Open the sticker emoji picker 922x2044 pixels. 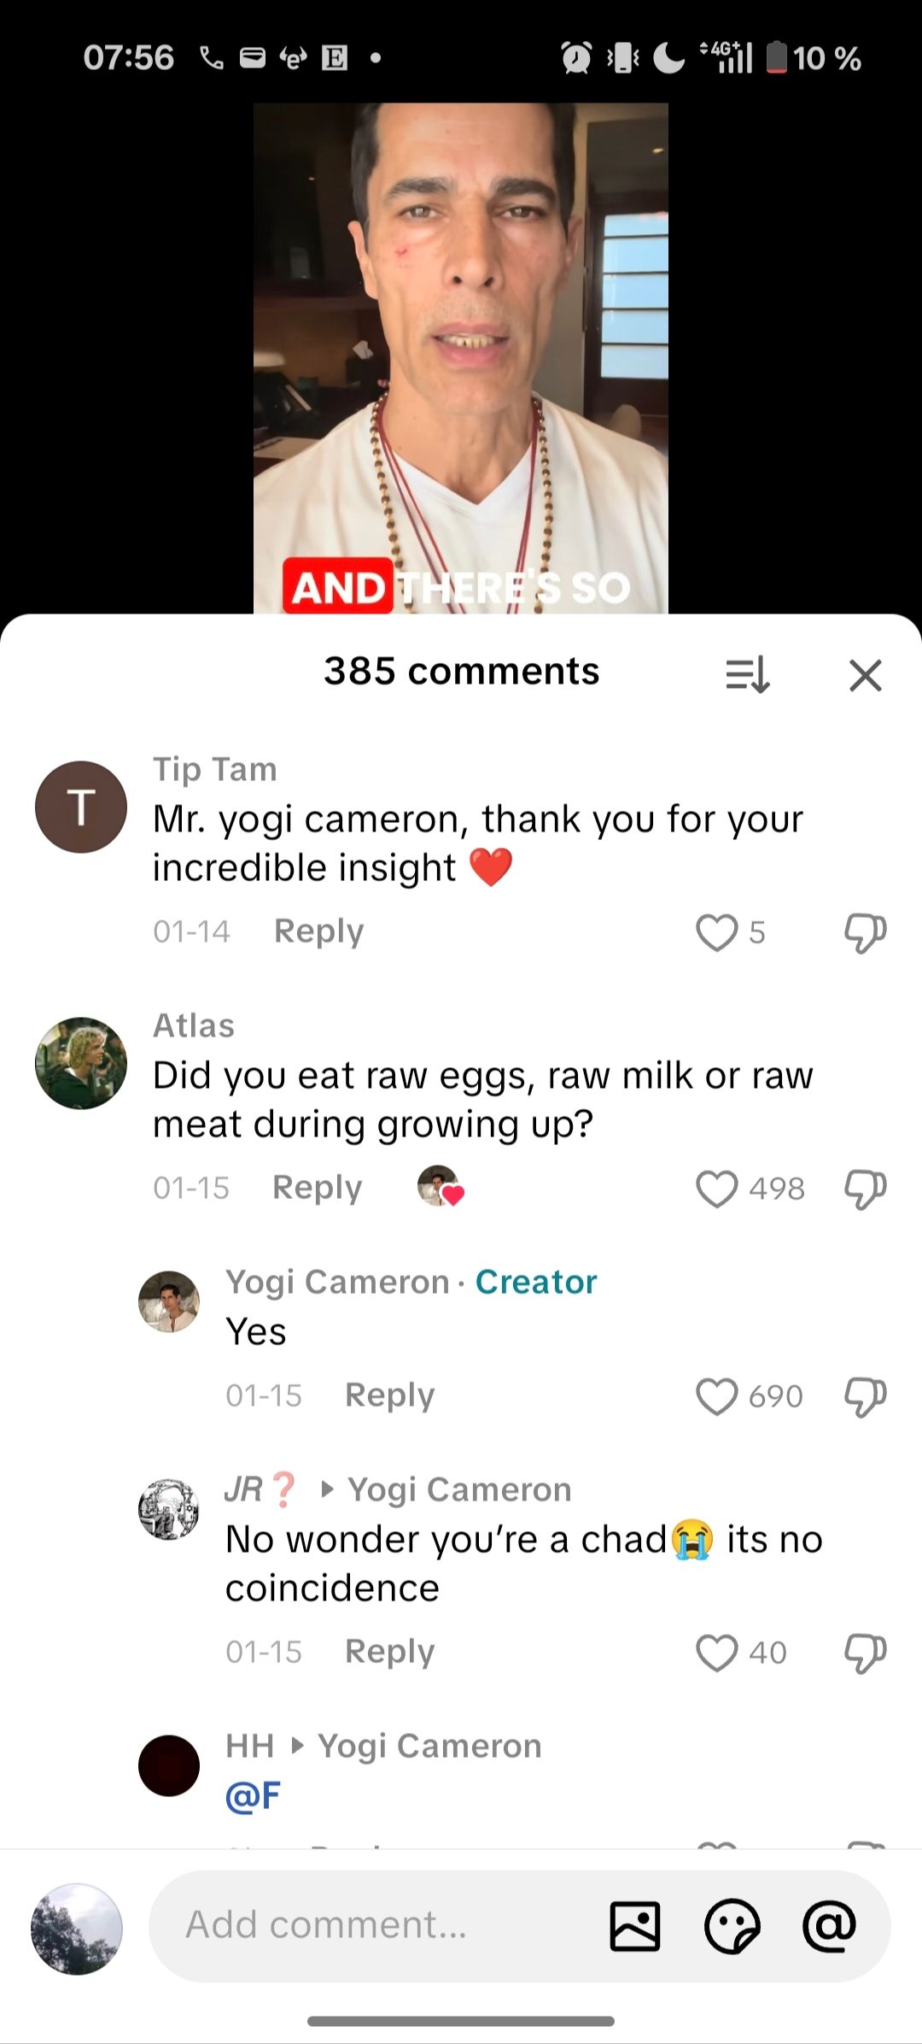coord(732,1927)
